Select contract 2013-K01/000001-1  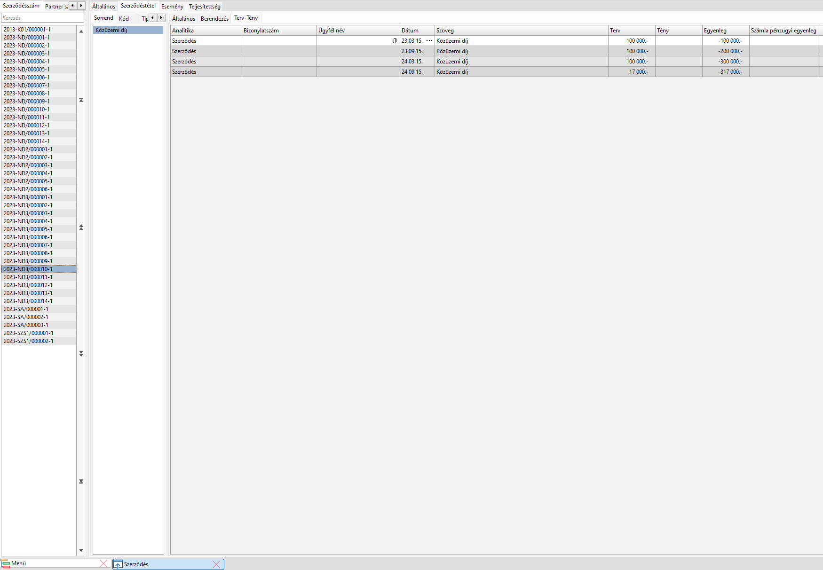point(39,30)
